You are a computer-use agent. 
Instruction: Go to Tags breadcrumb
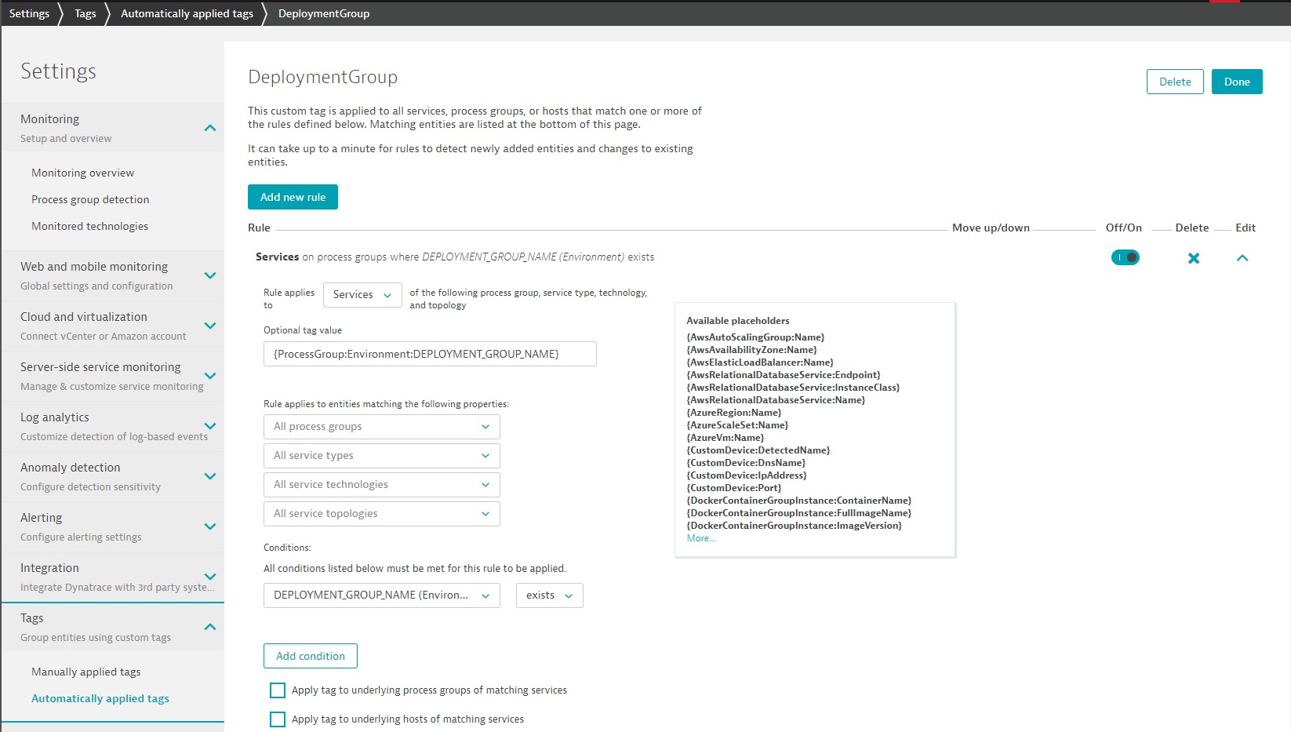85,13
